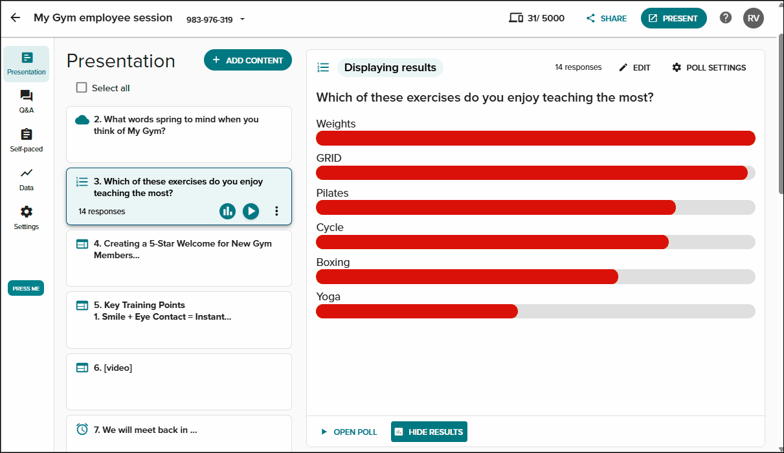This screenshot has width=784, height=453.
Task: Click ADD CONTENT button
Action: [x=248, y=60]
